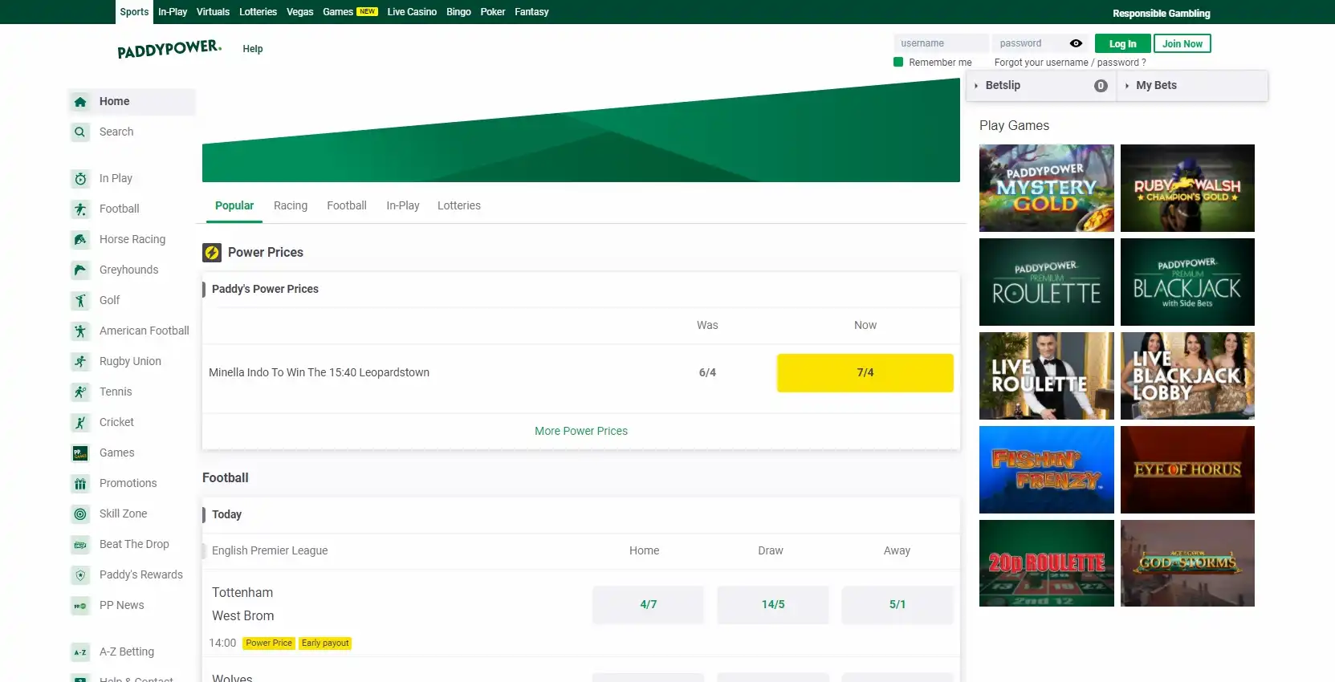
Task: Click the In Play stopwatch icon
Action: point(80,179)
